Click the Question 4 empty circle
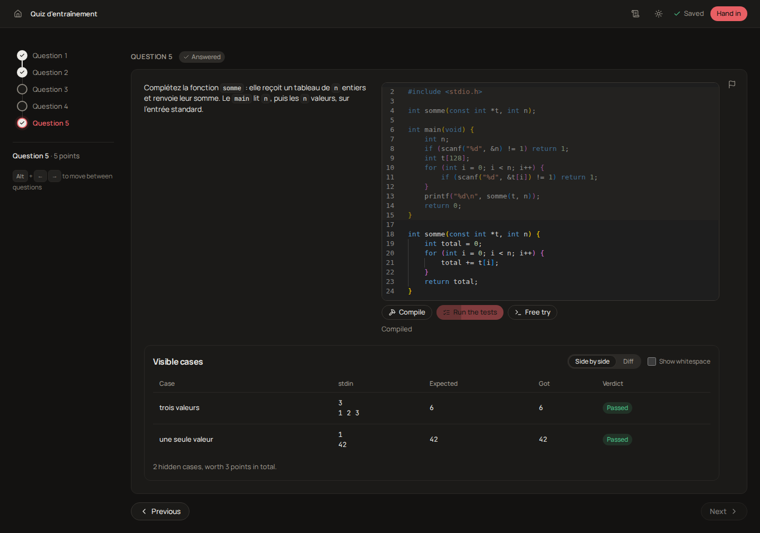The height and width of the screenshot is (533, 760). [22, 106]
